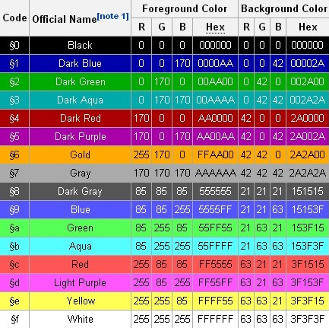Screen dimensions: 329x328
Task: Click background hex value 3F3F3F
Action: [x=308, y=319]
